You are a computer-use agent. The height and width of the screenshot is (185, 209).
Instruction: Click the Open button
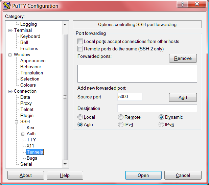pyautogui.click(x=143, y=175)
